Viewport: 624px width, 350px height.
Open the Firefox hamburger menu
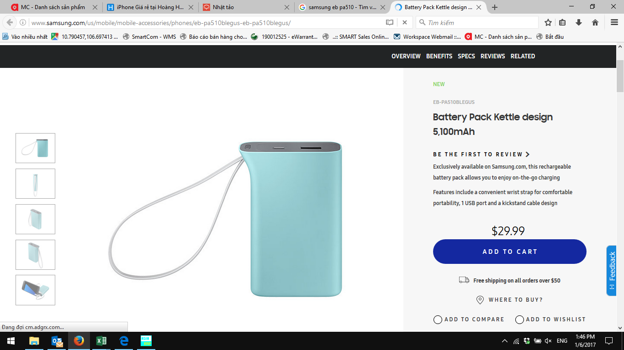click(614, 22)
